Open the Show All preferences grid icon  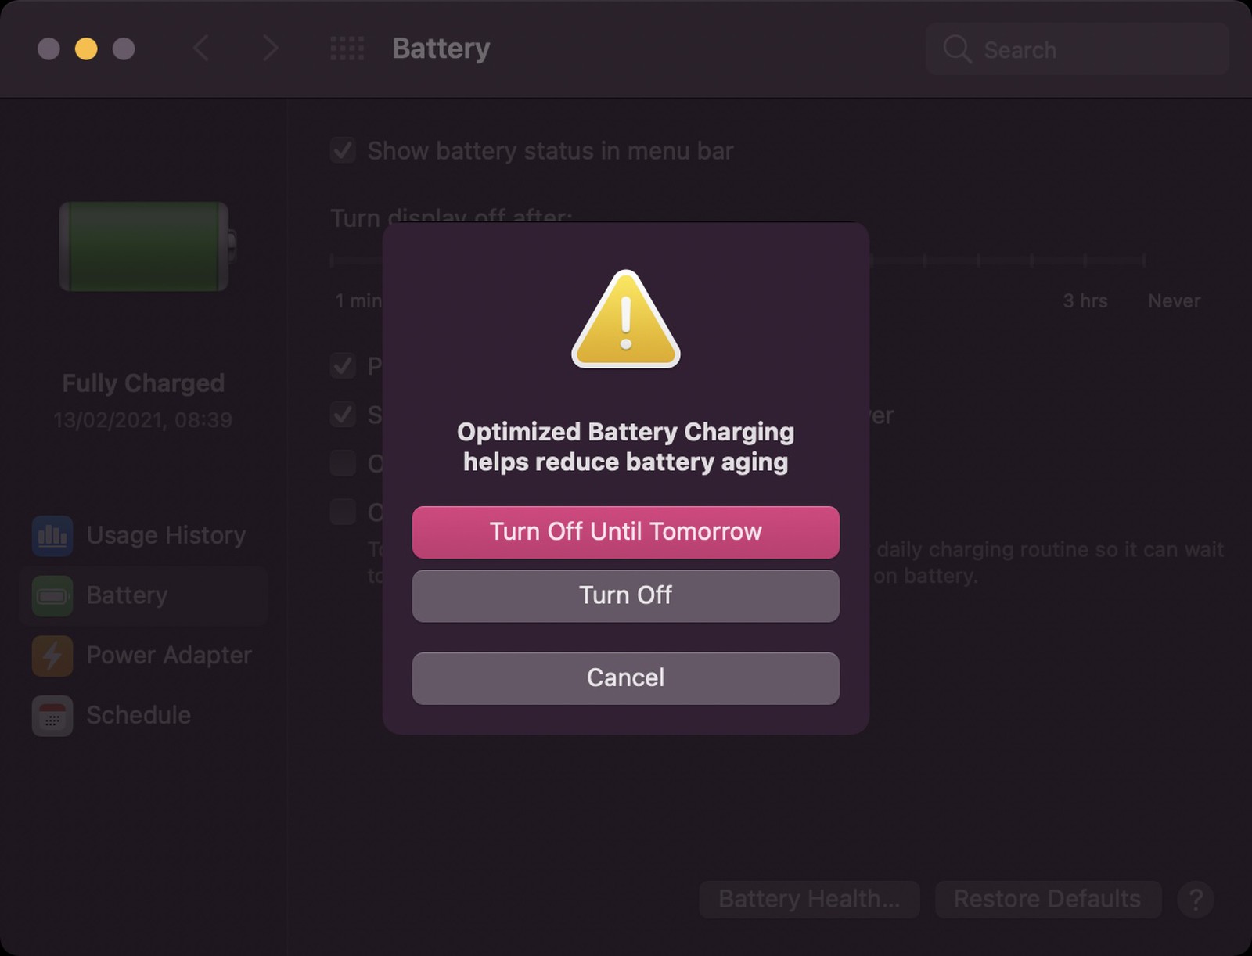(347, 49)
